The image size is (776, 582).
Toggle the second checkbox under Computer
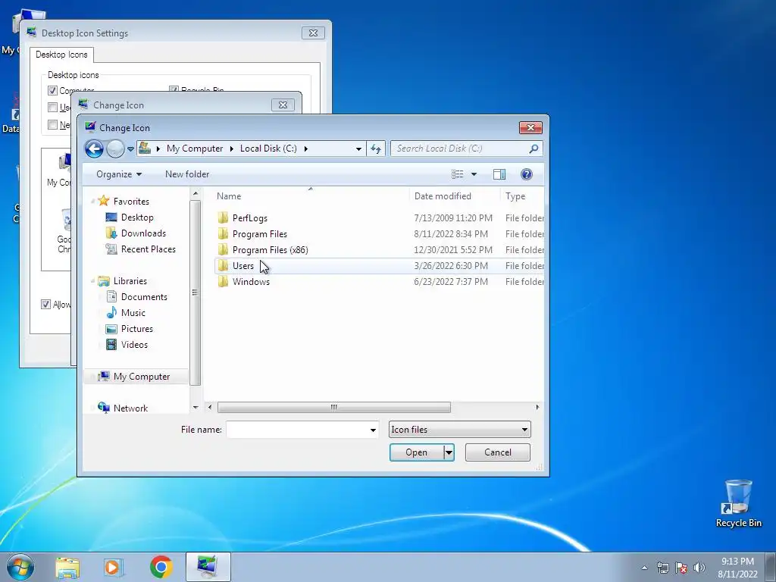point(52,108)
